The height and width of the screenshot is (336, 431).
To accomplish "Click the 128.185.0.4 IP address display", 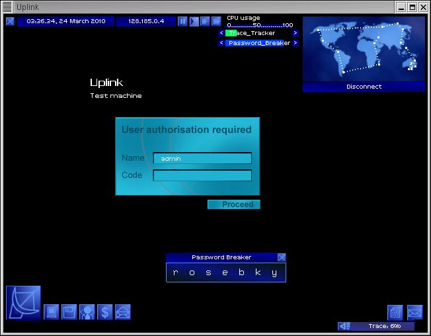I will (x=146, y=21).
